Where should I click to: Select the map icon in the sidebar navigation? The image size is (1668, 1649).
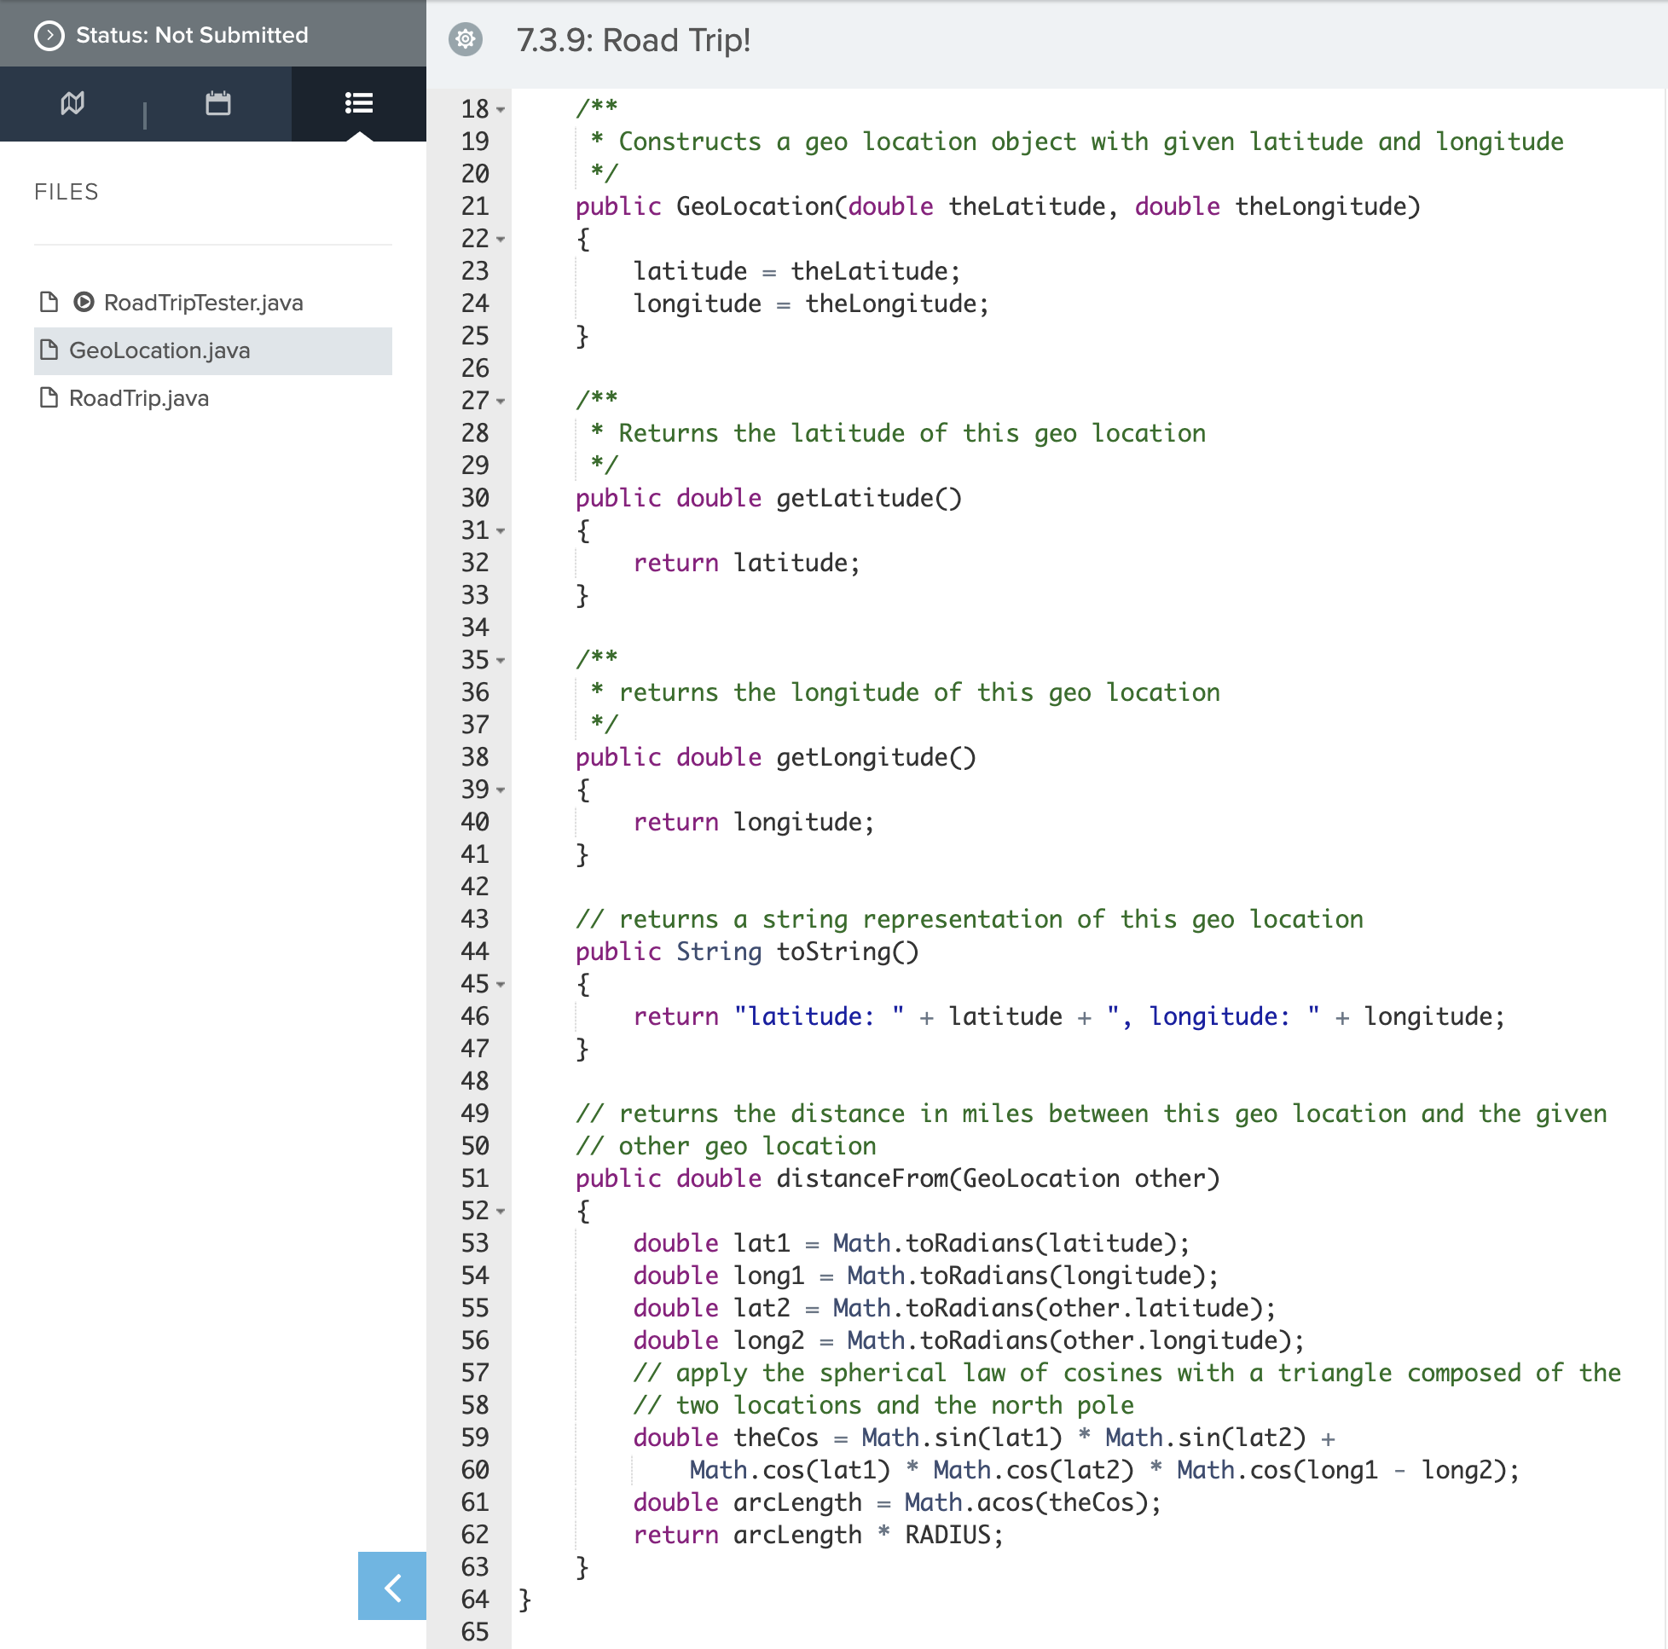pyautogui.click(x=72, y=102)
